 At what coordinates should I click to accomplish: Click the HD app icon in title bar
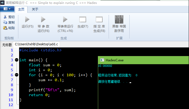click(x=3, y=3)
